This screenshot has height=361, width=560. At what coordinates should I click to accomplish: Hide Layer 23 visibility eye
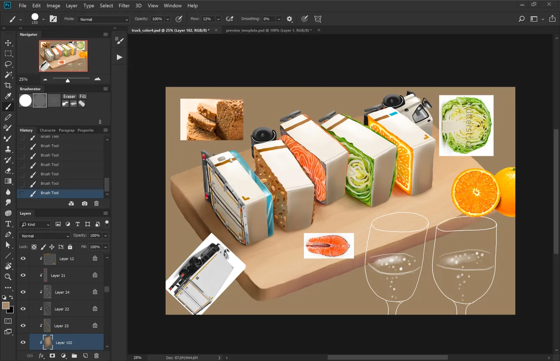click(23, 326)
